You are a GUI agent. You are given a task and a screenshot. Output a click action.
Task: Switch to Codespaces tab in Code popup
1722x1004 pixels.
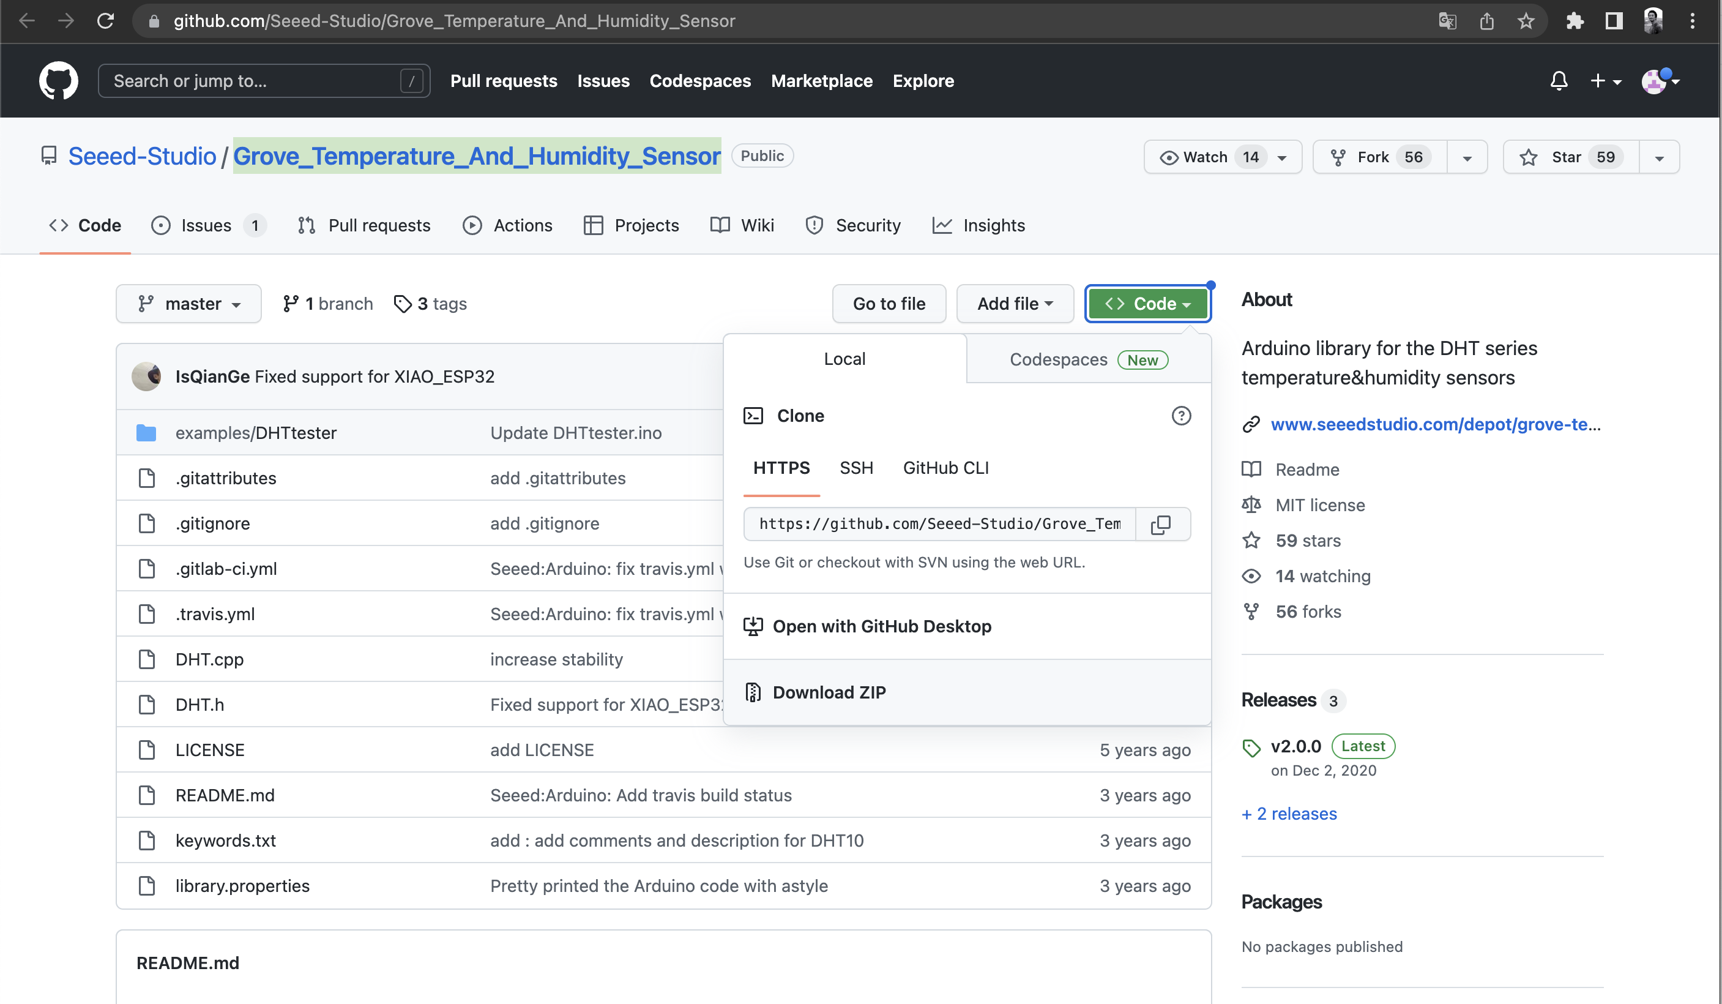pyautogui.click(x=1089, y=359)
